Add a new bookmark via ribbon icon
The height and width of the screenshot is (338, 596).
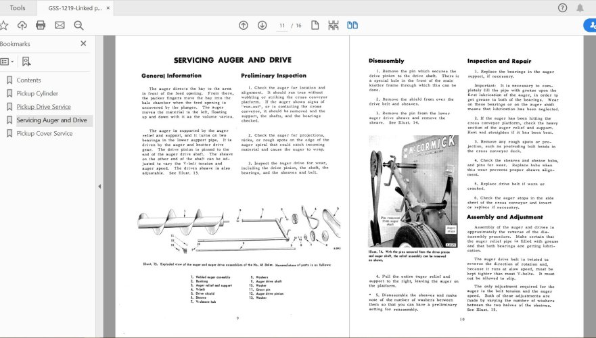click(x=26, y=62)
